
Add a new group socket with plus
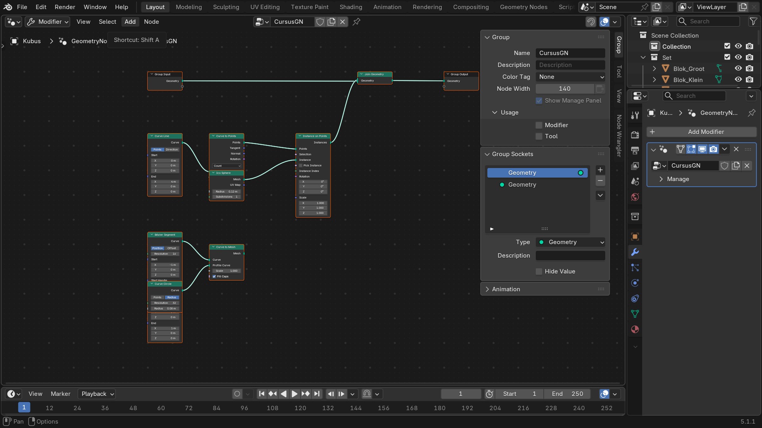pyautogui.click(x=600, y=170)
